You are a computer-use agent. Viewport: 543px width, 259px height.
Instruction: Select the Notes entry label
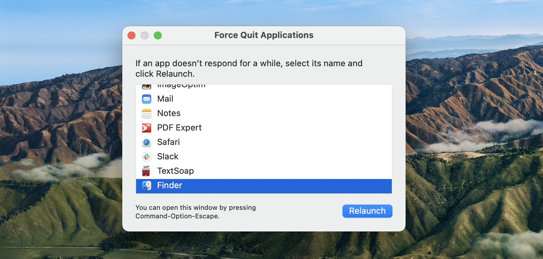coord(169,113)
